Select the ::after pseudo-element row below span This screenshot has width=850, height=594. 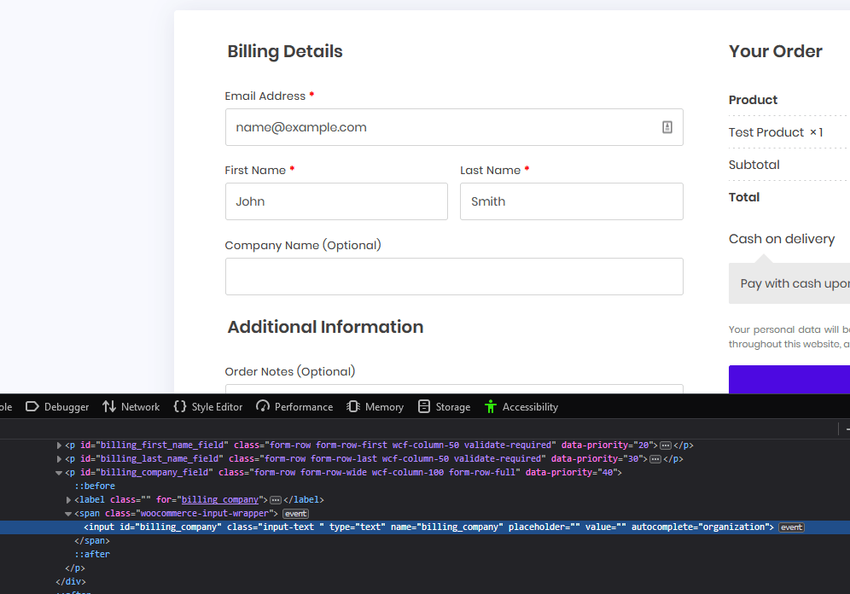[92, 555]
